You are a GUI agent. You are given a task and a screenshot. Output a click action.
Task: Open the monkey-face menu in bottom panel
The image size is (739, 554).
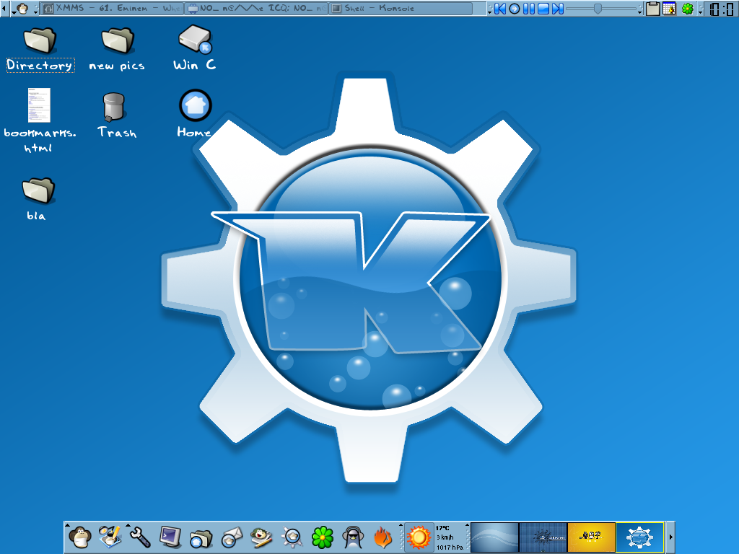pyautogui.click(x=79, y=538)
